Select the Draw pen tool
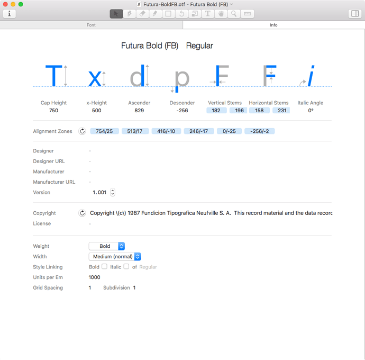The image size is (365, 360). click(x=130, y=14)
